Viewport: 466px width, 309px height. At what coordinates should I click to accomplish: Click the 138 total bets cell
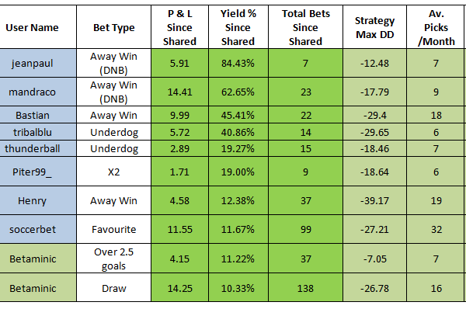click(305, 288)
